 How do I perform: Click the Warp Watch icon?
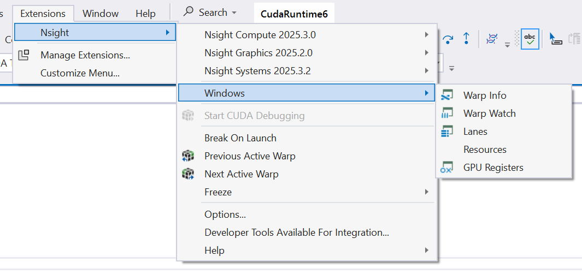coord(446,113)
